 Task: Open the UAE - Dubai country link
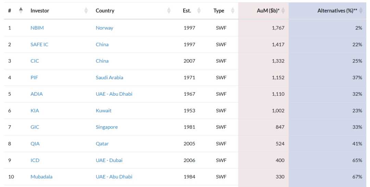pos(109,160)
